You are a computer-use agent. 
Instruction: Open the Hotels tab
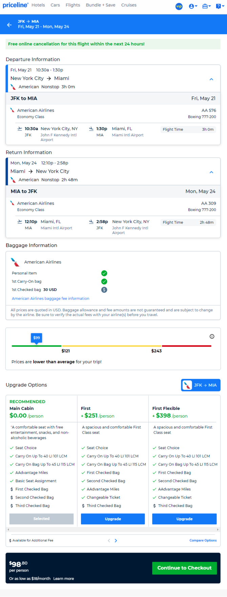pos(38,5)
